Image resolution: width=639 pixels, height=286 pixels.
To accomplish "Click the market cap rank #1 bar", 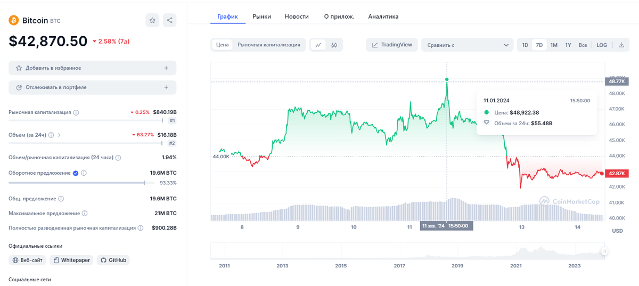I will point(85,121).
